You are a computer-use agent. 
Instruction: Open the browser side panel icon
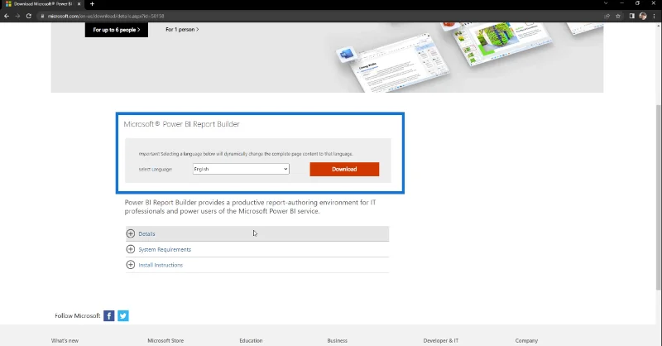[x=631, y=16]
